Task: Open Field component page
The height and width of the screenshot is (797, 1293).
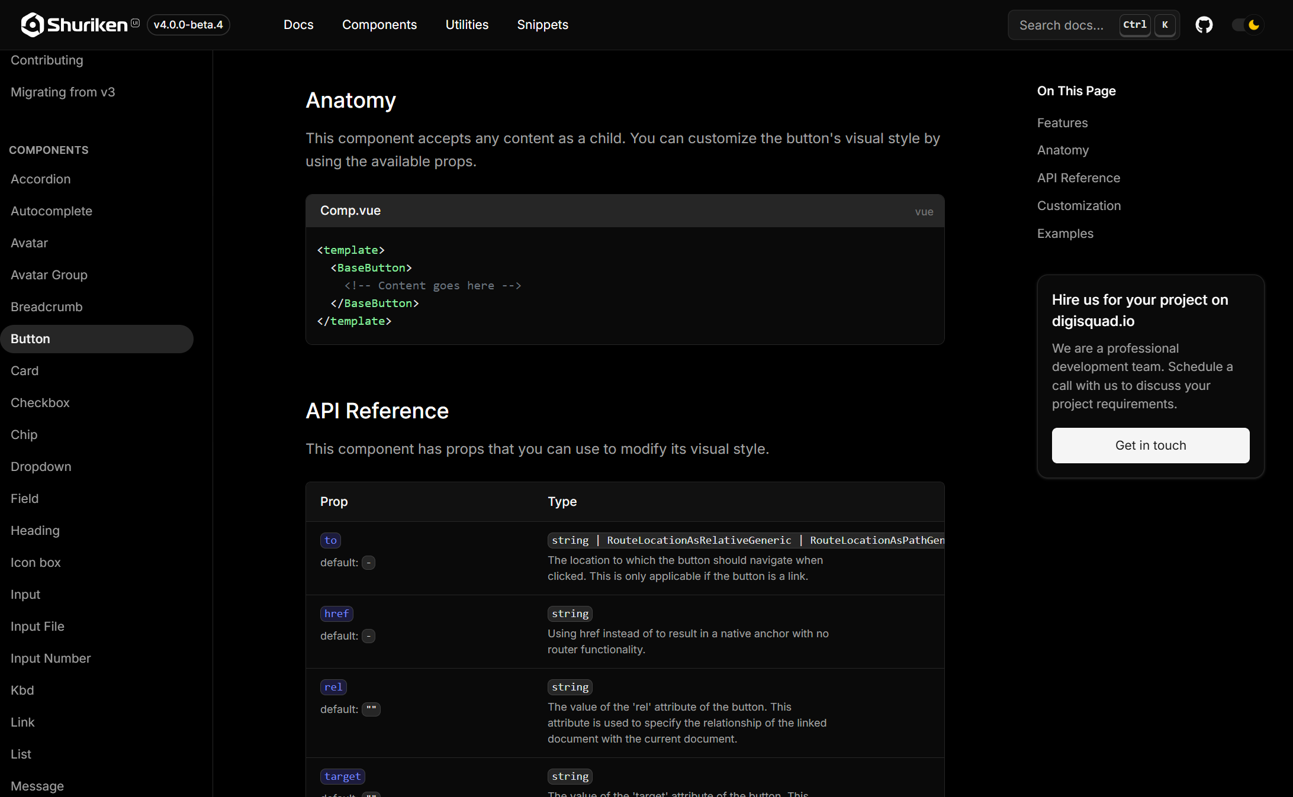Action: click(x=24, y=499)
